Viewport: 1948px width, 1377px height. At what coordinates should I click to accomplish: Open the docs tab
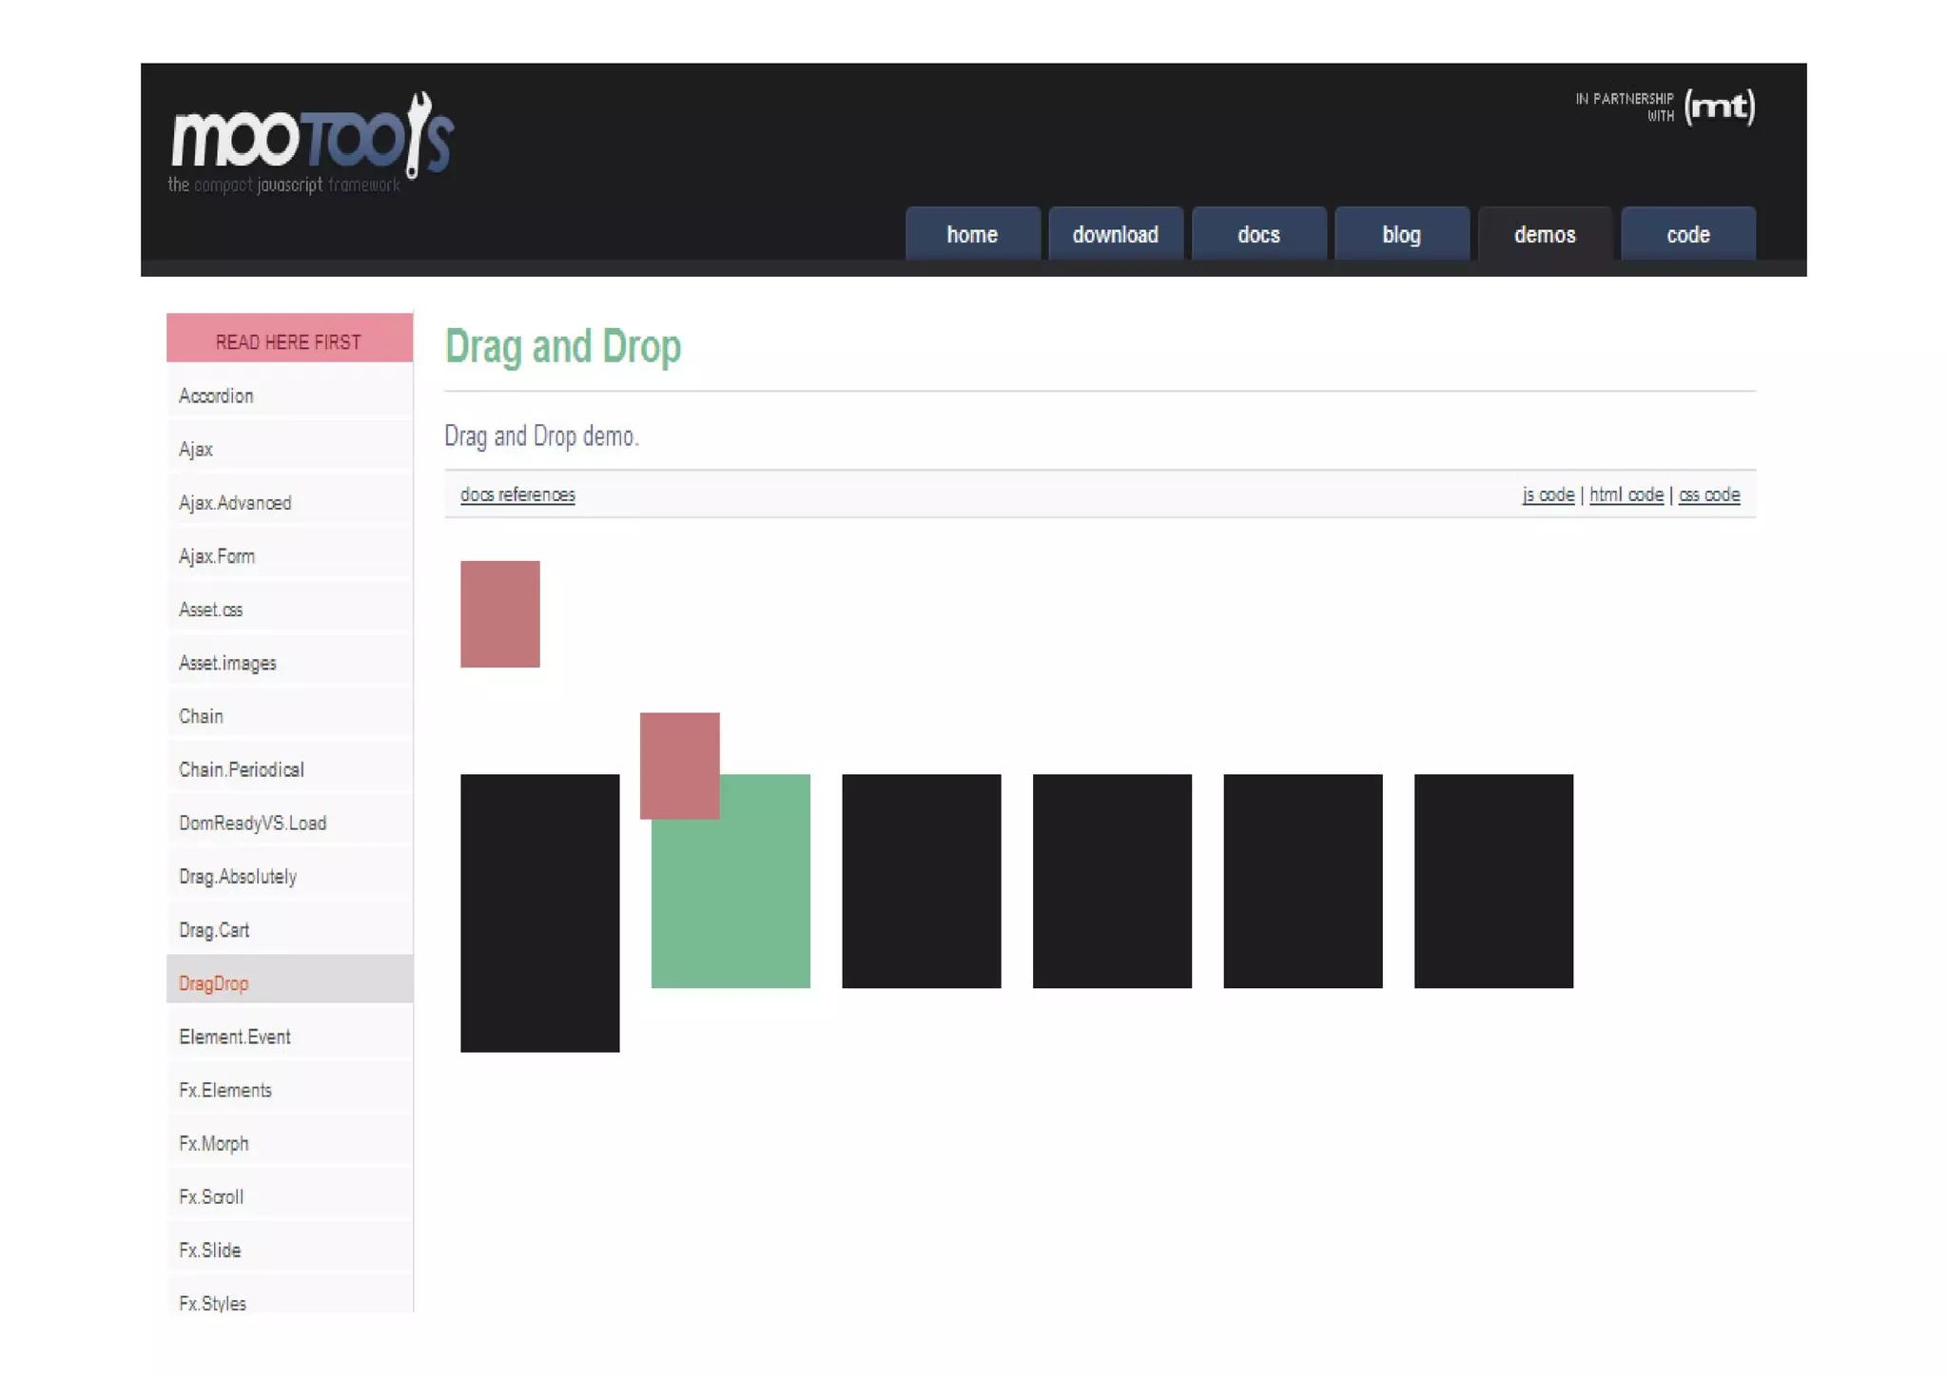pyautogui.click(x=1257, y=235)
